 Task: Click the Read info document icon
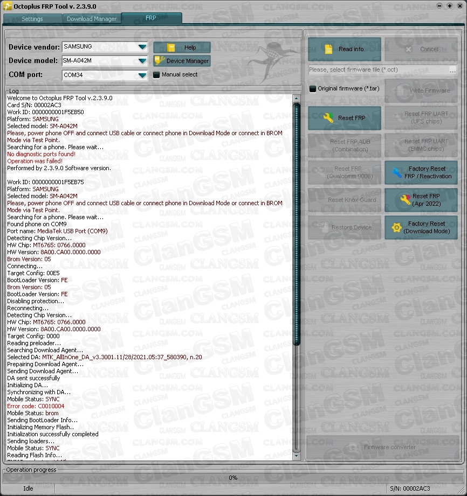[x=328, y=50]
